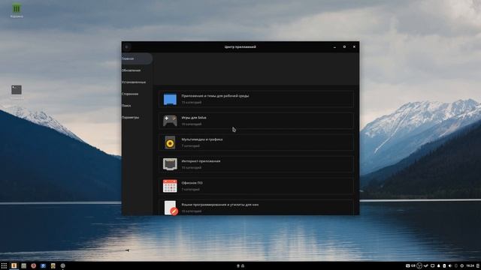This screenshot has width=481, height=270.
Task: Open the applications grid menu on the taskbar
Action: (x=4, y=265)
